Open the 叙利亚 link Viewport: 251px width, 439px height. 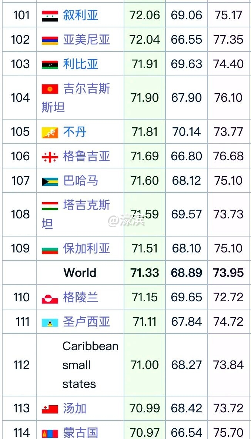(80, 15)
